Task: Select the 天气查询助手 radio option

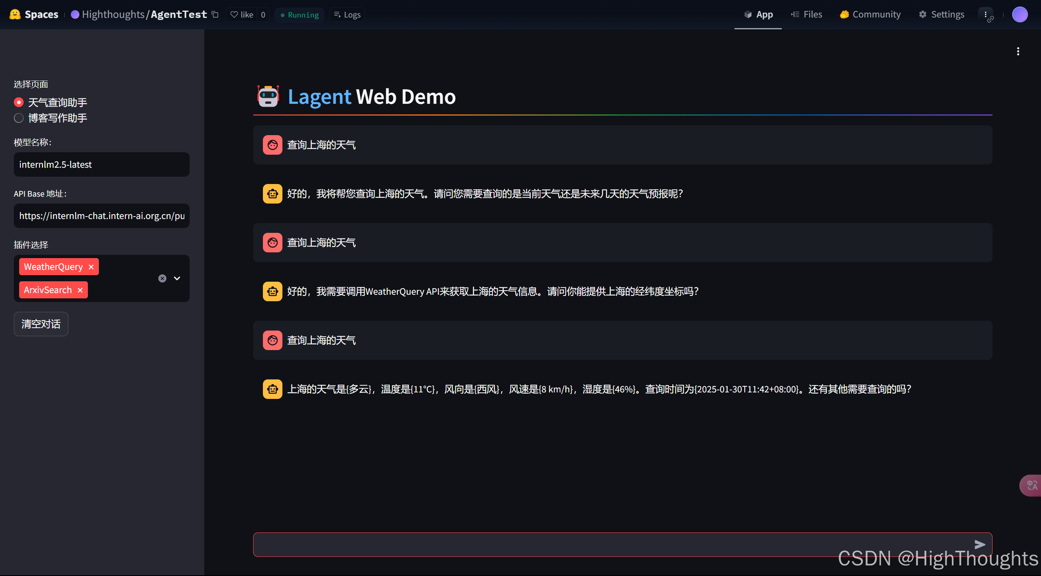Action: (19, 102)
